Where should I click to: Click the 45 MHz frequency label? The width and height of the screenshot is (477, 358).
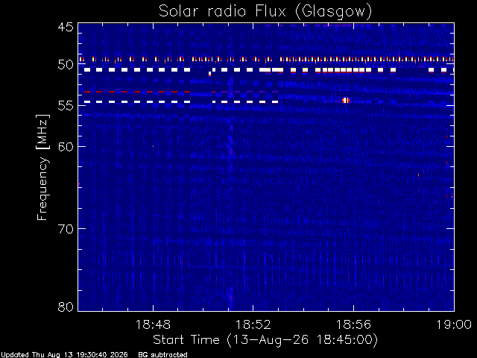[66, 27]
